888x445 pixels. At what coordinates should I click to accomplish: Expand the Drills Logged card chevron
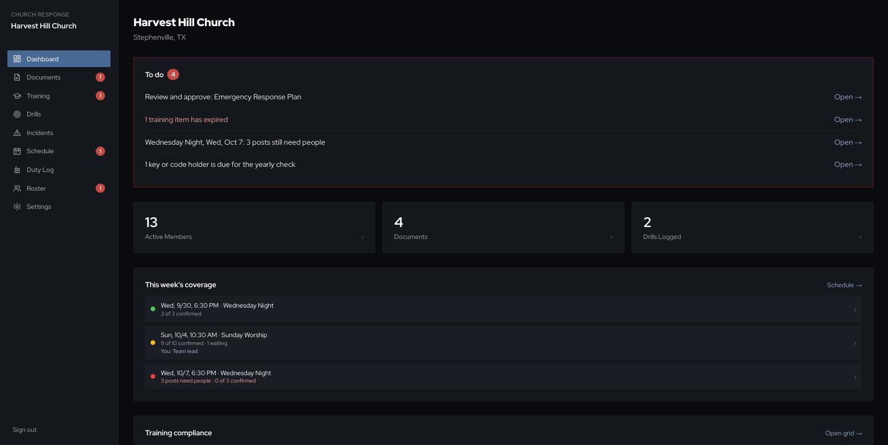pos(860,237)
